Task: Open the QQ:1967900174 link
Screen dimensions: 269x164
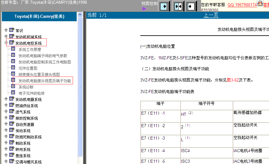Action: coord(242,5)
